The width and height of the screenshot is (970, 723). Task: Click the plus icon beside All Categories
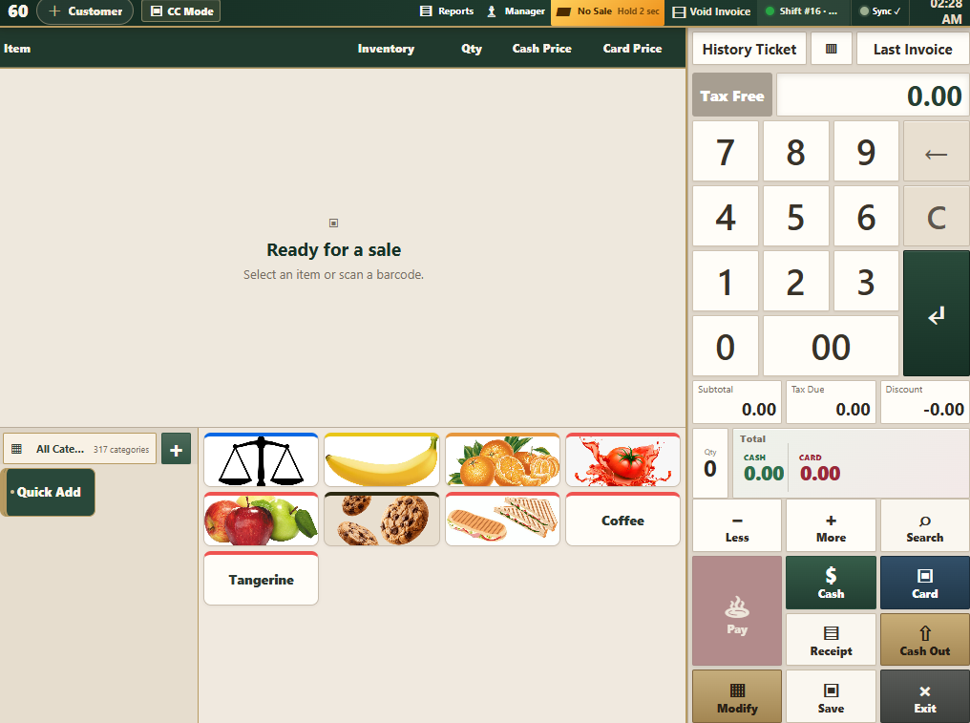point(176,450)
